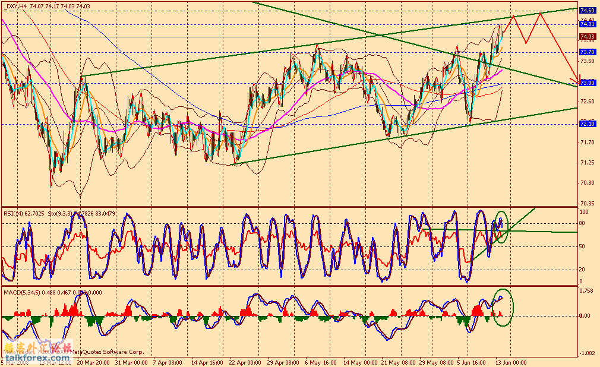Select the 100 level on RSI scale
600x367 pixels.
tap(585, 212)
